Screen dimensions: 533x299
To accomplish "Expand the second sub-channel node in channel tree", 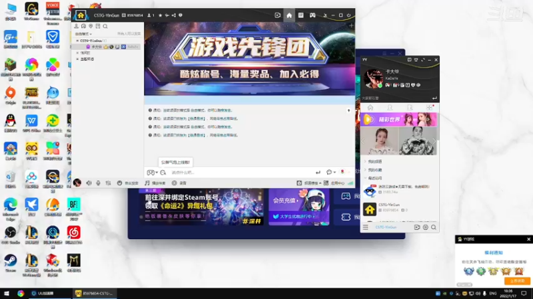I will coord(77,53).
